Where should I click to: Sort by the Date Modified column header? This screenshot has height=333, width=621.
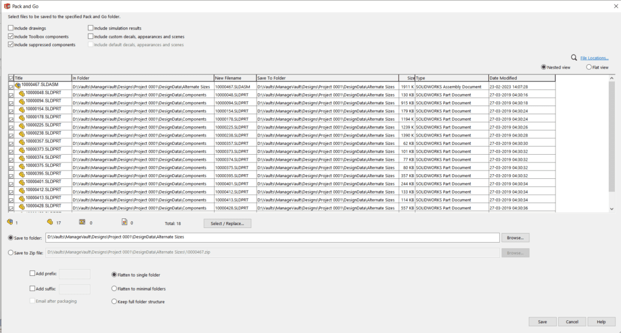tap(522, 78)
